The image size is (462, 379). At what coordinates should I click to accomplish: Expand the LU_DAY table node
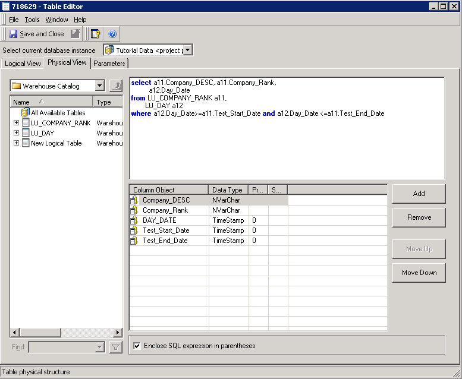point(16,133)
